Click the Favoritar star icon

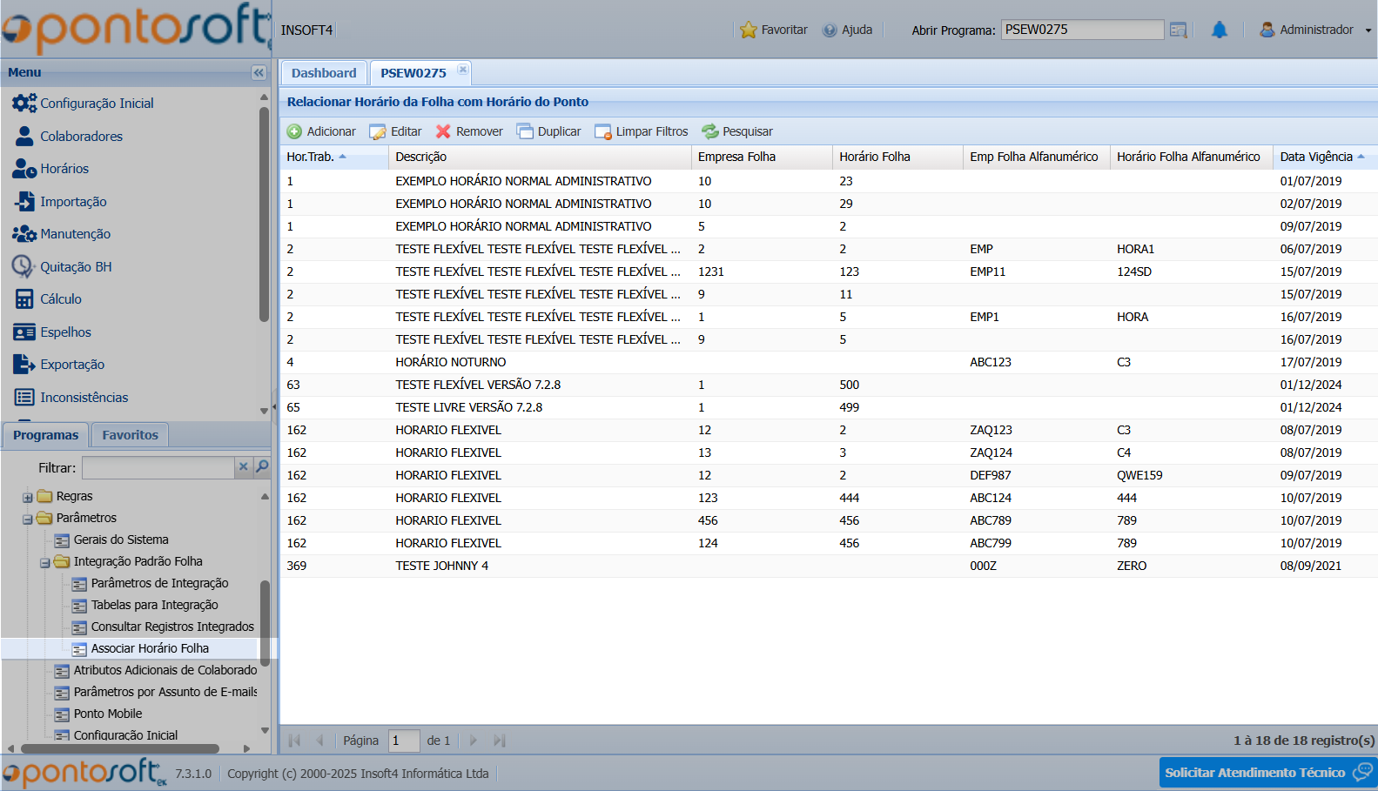748,30
